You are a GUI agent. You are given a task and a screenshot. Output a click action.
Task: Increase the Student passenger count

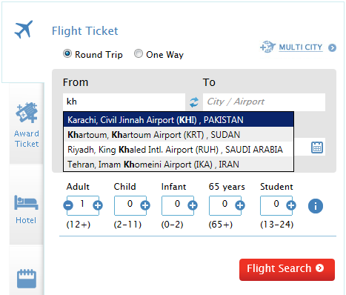click(291, 205)
